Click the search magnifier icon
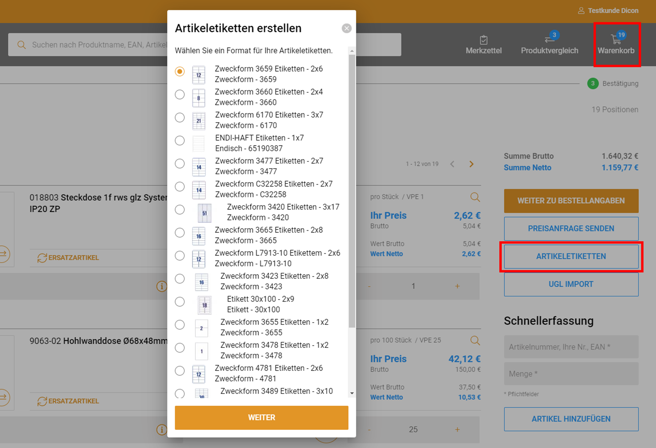The image size is (656, 448). point(21,45)
